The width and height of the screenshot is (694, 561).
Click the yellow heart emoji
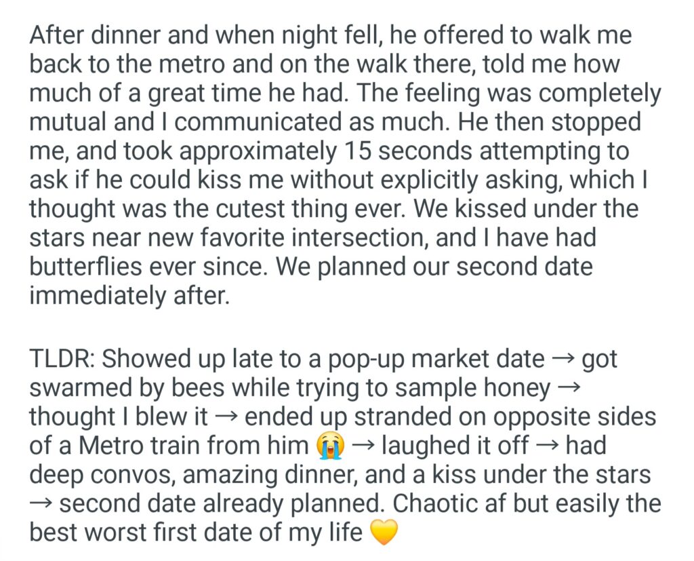coord(383,533)
